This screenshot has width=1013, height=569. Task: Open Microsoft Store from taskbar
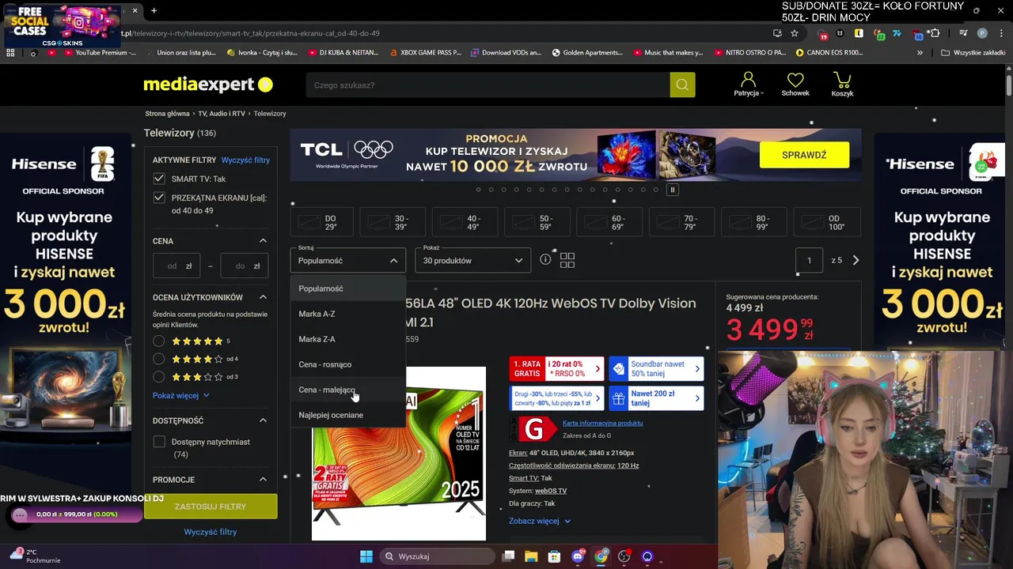coord(555,556)
